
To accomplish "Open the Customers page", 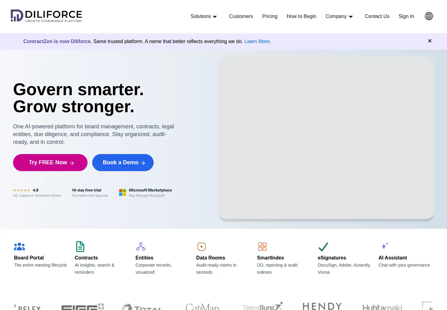I will point(241,16).
